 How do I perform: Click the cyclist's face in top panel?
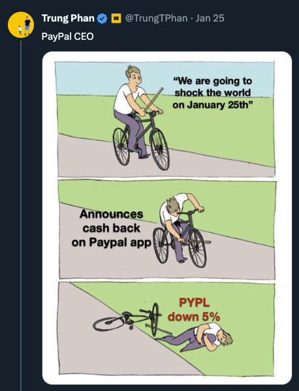[x=134, y=75]
